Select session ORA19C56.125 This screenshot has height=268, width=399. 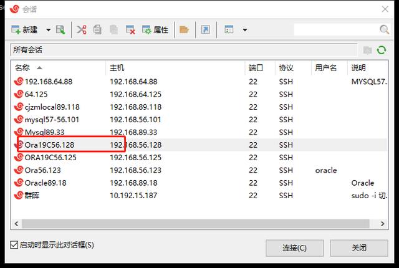point(50,158)
